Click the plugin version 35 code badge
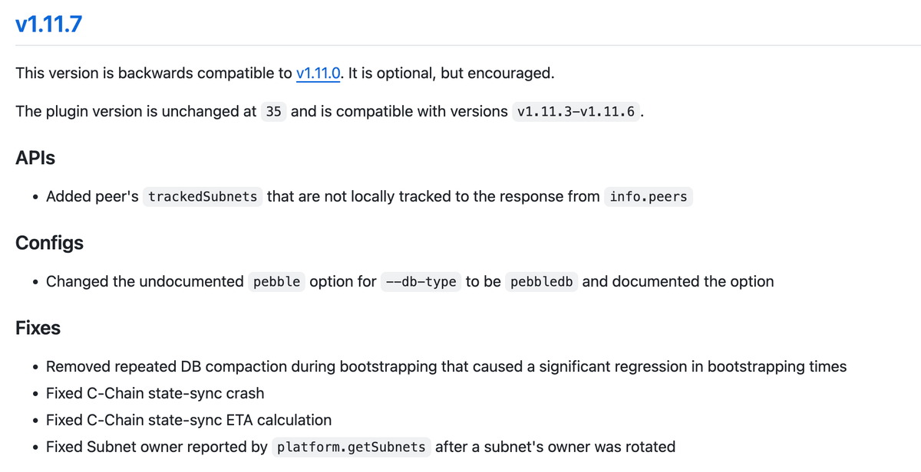The height and width of the screenshot is (472, 921). [274, 112]
